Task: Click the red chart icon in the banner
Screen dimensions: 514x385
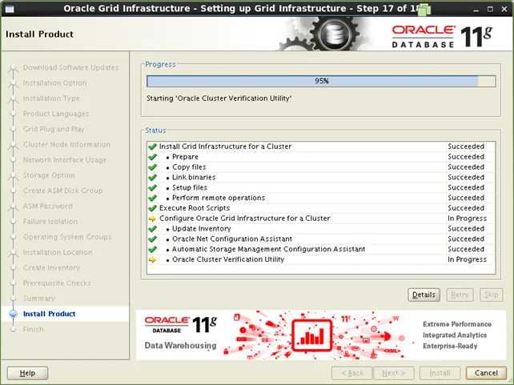Action: coord(312,335)
